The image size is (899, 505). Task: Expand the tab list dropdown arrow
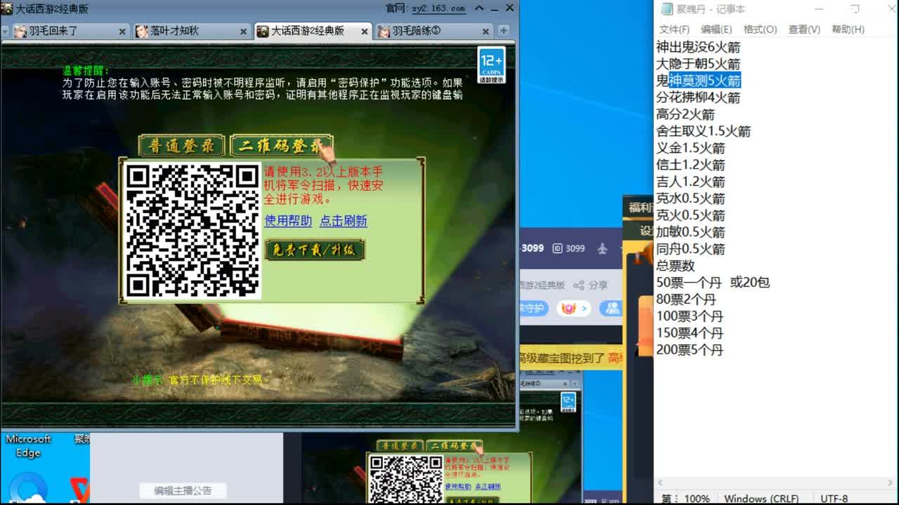pos(5,32)
